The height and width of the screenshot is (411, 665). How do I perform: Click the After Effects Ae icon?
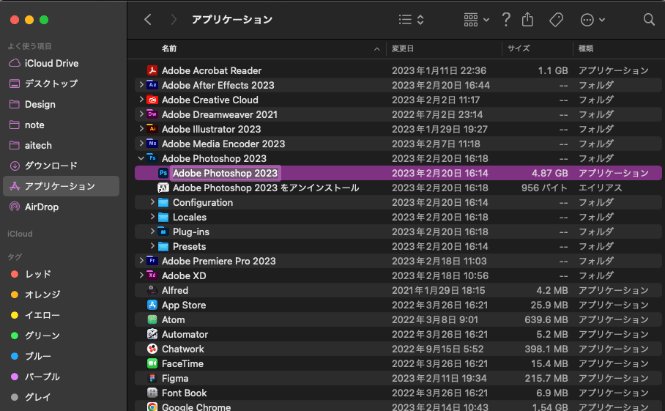[x=152, y=85]
